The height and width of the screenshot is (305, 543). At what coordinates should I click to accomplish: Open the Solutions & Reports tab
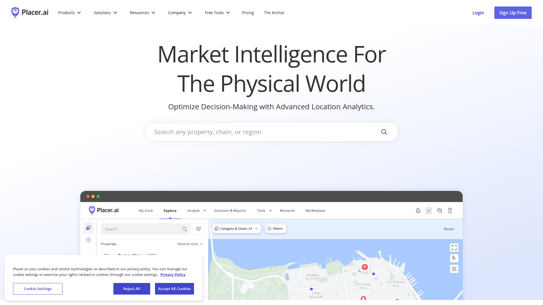coord(230,211)
